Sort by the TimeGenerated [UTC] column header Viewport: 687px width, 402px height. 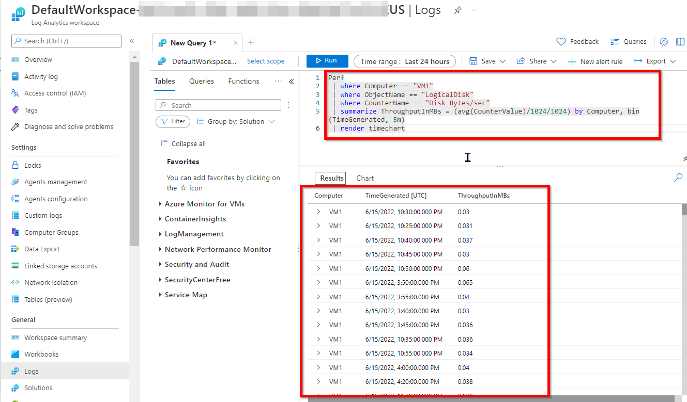tap(396, 196)
